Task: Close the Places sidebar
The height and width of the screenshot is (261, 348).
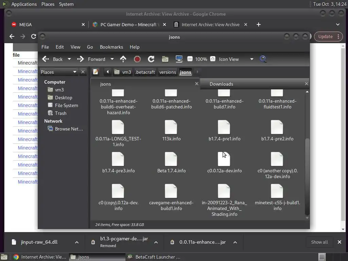Action: (x=83, y=72)
